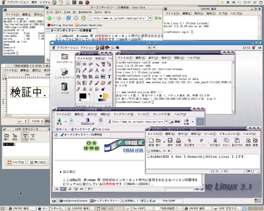Screen dimensions: 264x211
Task: Click the Mozilla Print (印刷) icon
Action: [186, 122]
